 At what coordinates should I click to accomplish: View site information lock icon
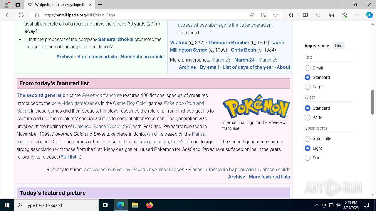pyautogui.click(x=37, y=15)
